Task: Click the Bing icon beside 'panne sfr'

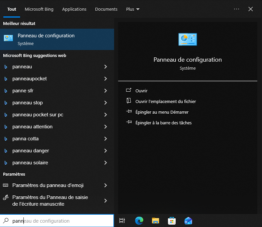Action: pyautogui.click(x=6, y=91)
